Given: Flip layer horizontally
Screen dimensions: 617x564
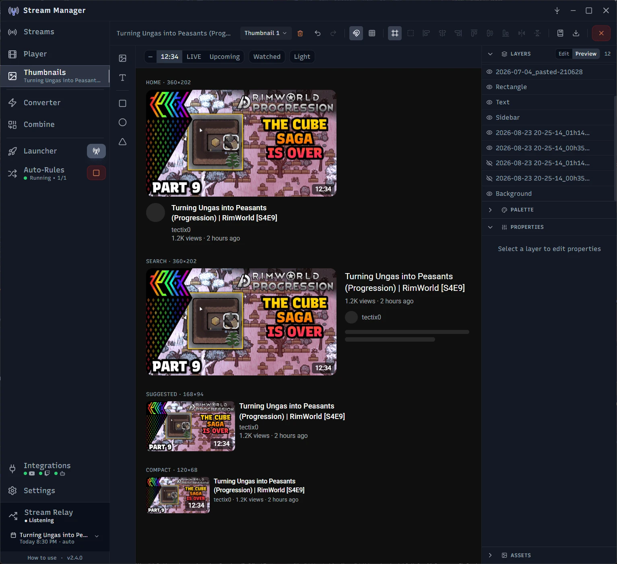Looking at the screenshot, I should [x=522, y=33].
